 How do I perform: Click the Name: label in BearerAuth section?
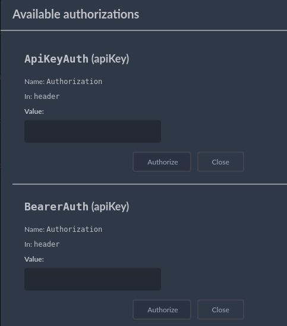click(x=34, y=229)
